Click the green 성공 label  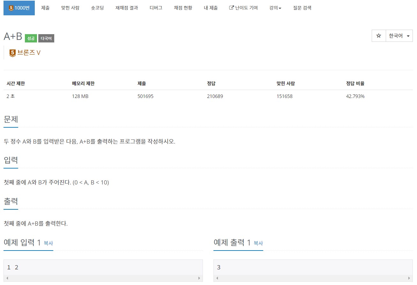click(31, 38)
